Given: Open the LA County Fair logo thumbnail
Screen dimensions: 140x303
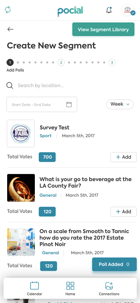Looking at the screenshot, I should point(21,134).
